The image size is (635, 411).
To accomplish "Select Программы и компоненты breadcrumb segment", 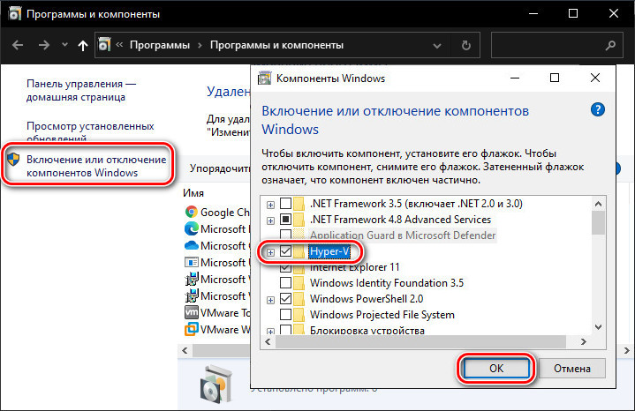I will tap(276, 45).
